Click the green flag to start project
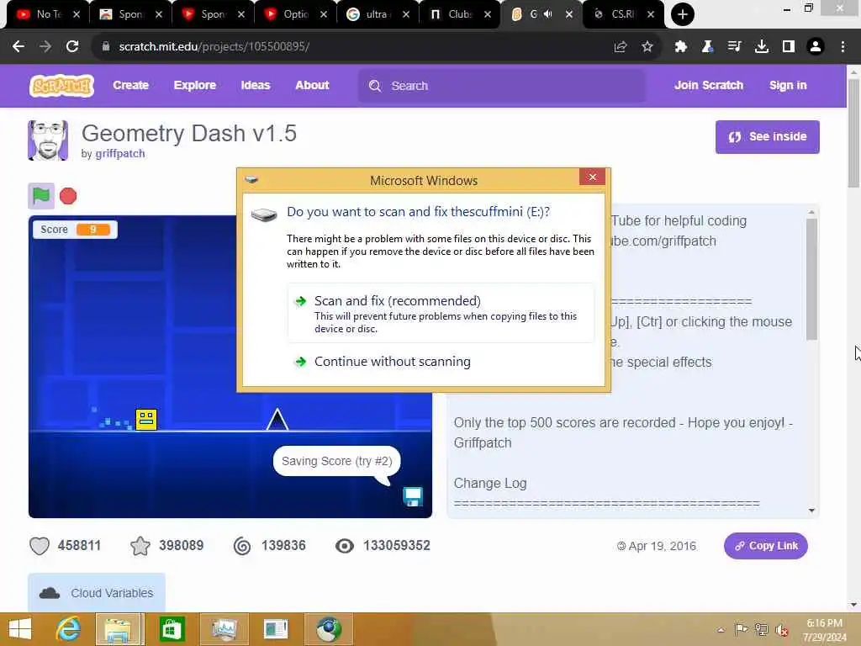Screen dimensions: 861x646 (x=41, y=195)
